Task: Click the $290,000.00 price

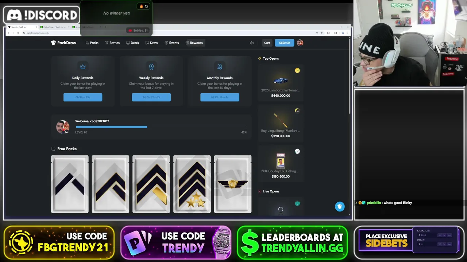Action: (281, 136)
